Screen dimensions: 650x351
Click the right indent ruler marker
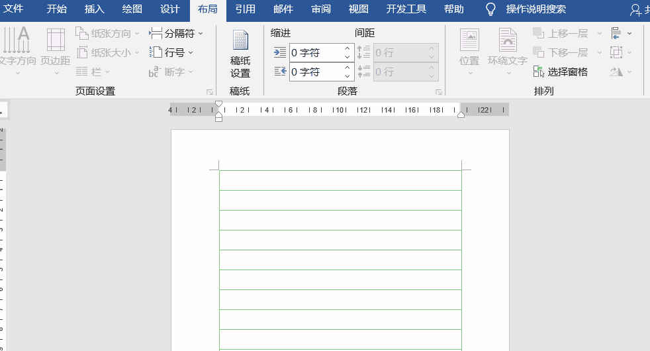point(461,115)
